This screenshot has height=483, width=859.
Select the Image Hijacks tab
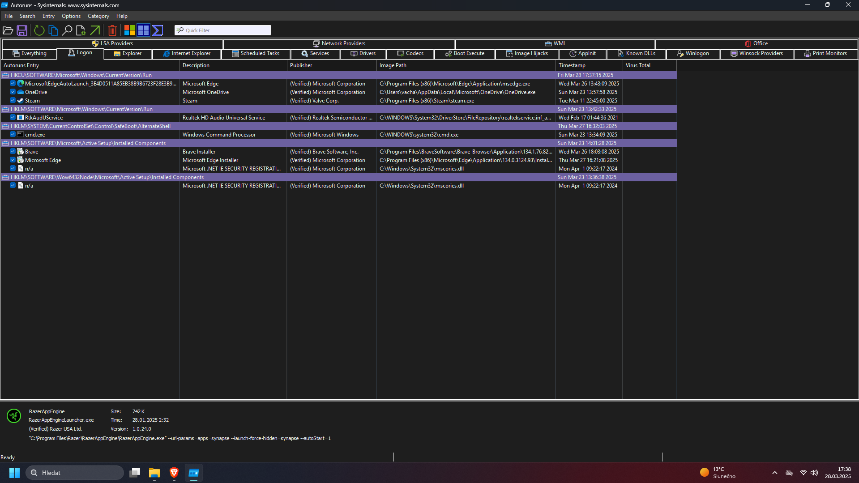pos(527,54)
